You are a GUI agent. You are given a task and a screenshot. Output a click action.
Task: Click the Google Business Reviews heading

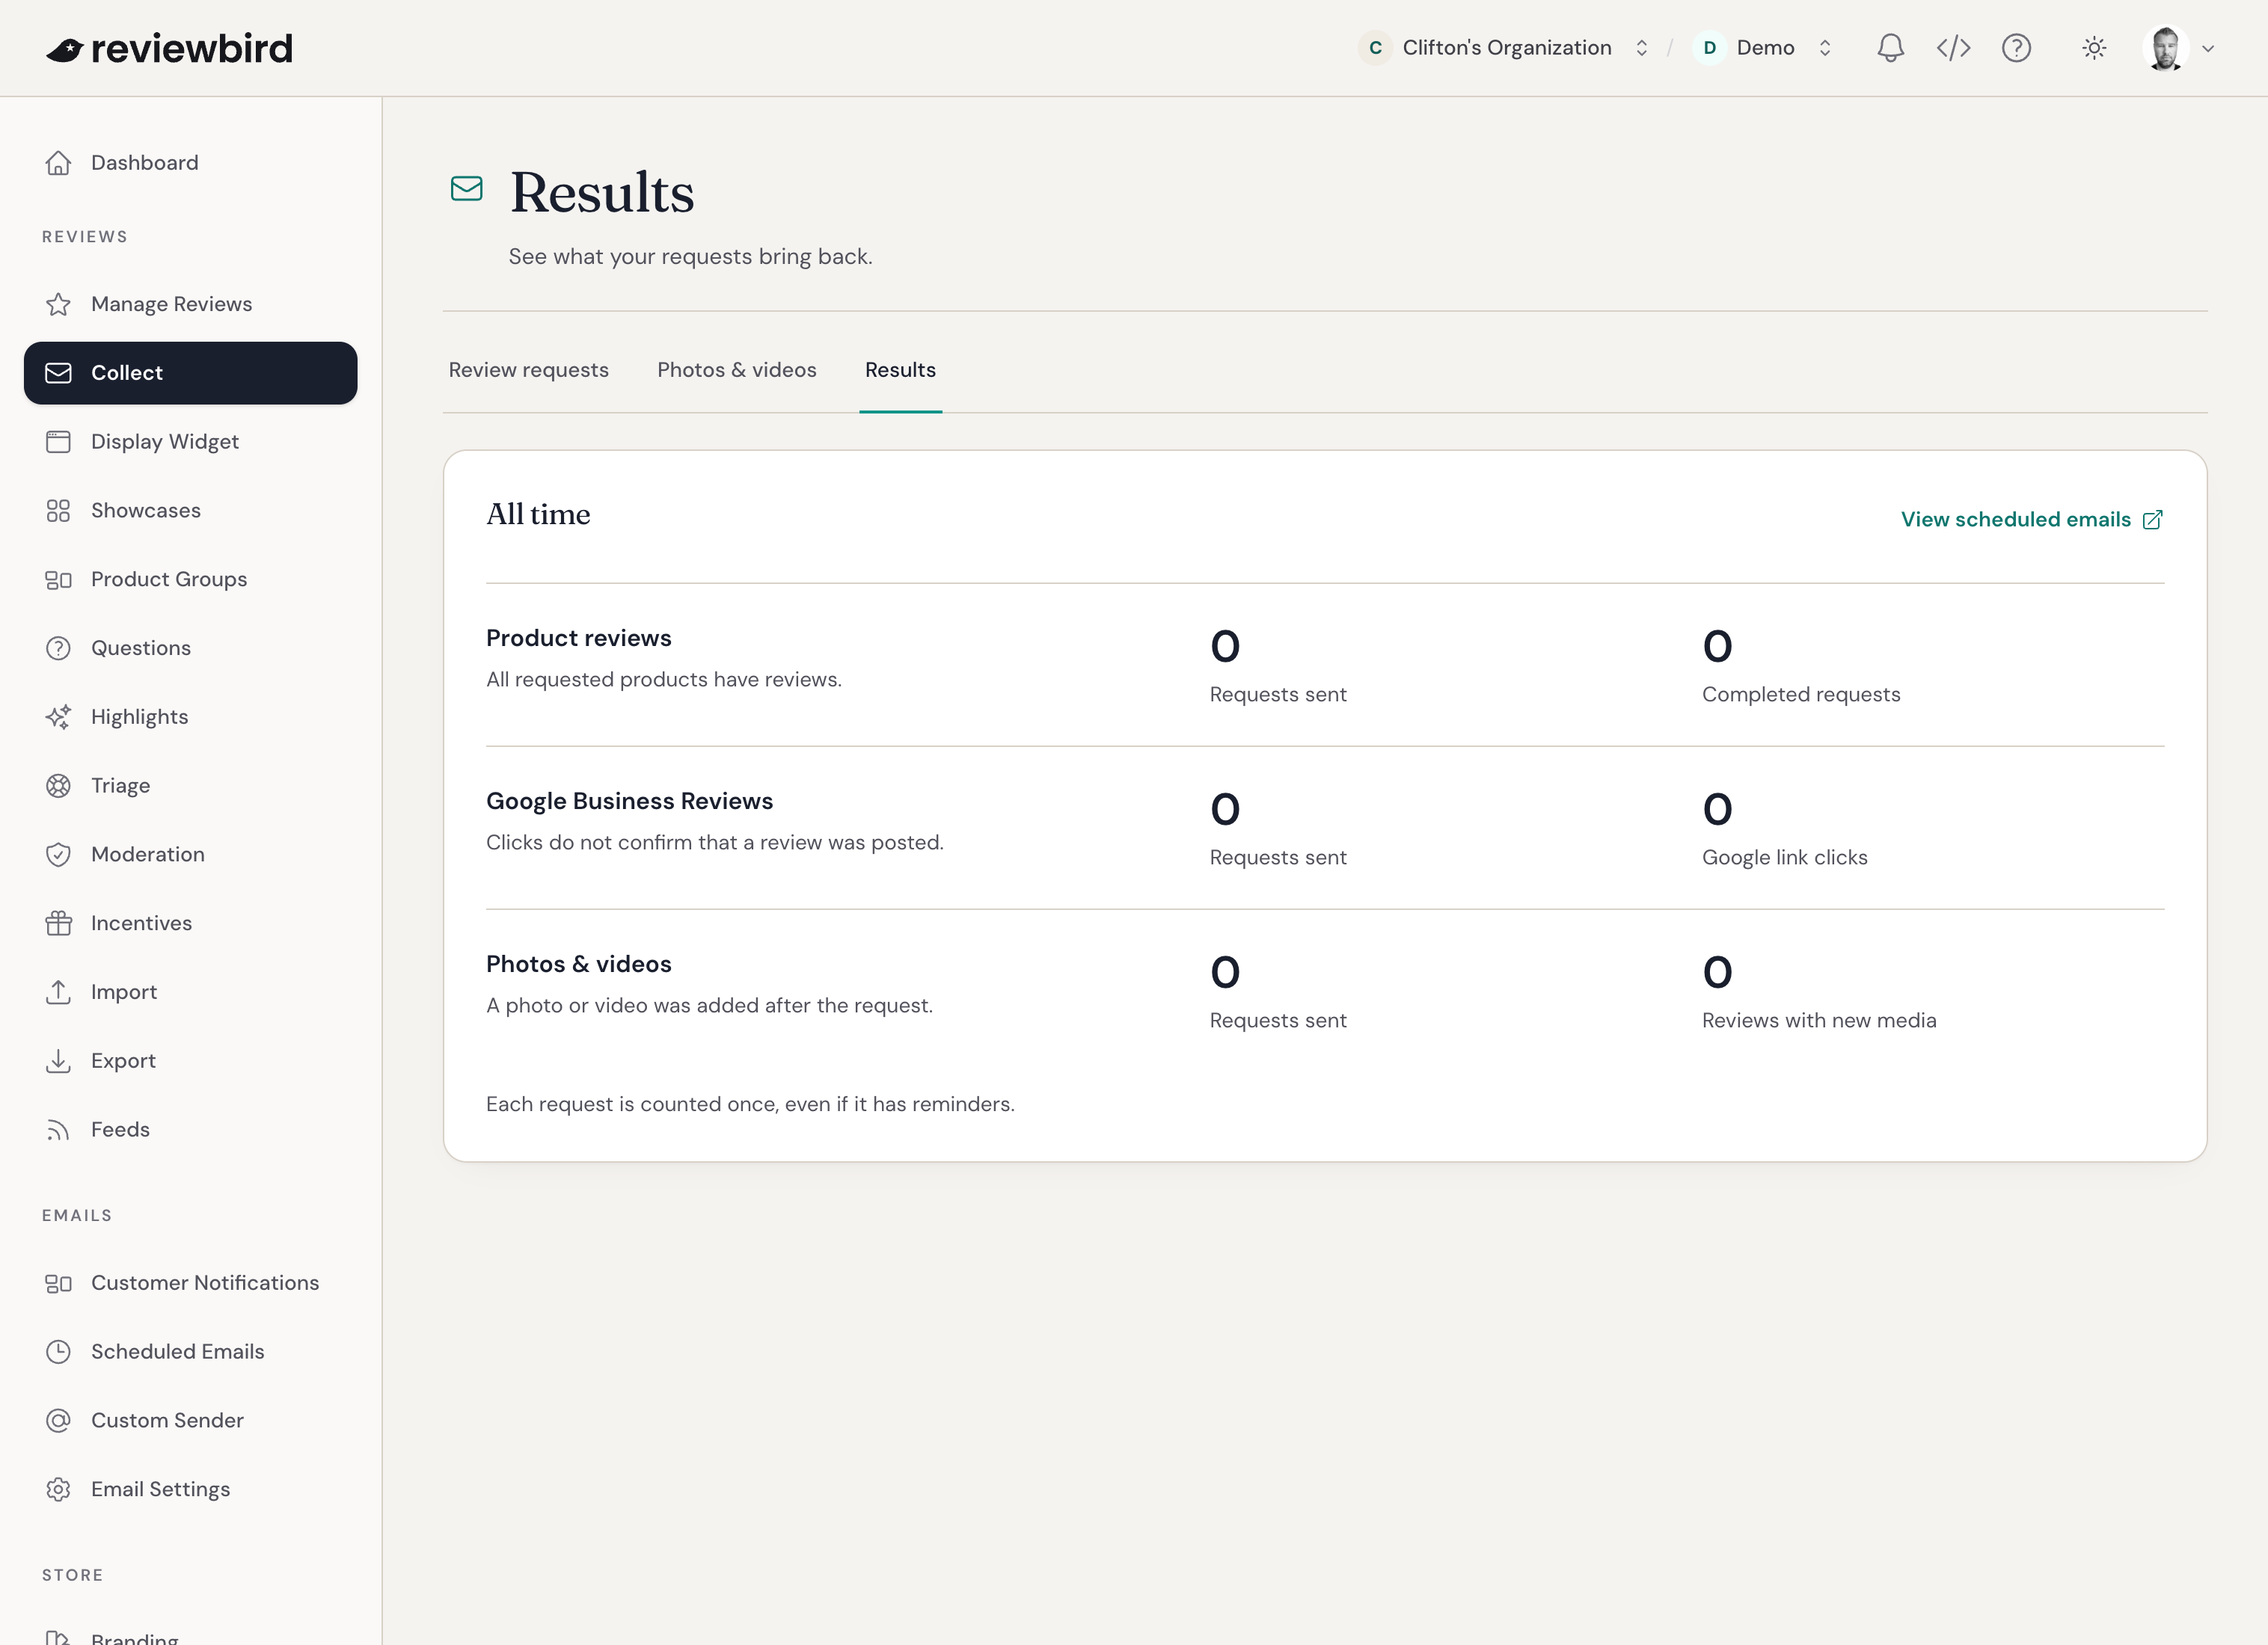pos(629,801)
